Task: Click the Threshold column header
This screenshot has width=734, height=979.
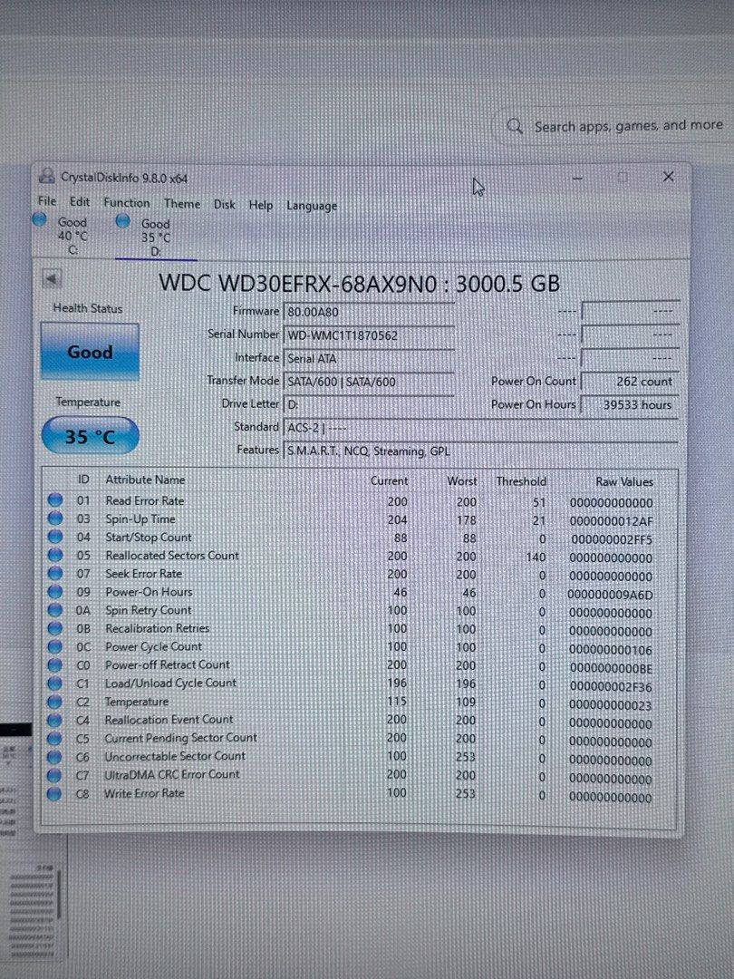Action: [521, 481]
